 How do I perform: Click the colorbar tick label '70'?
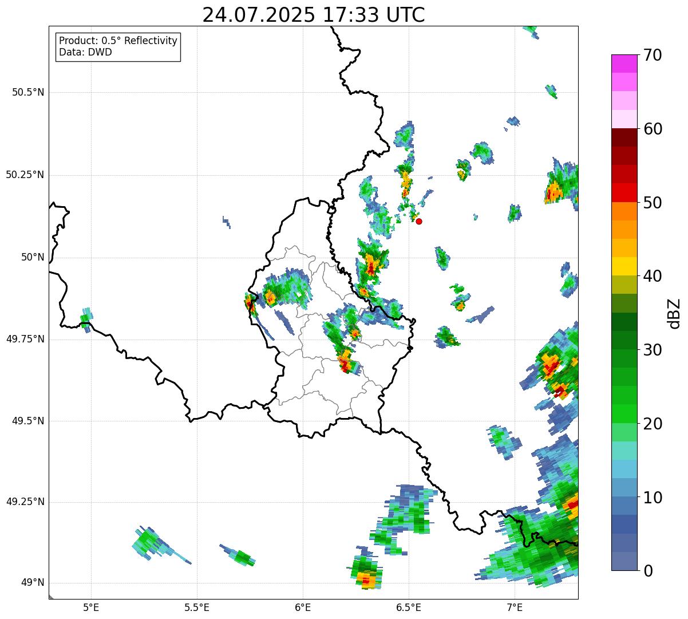pos(653,55)
